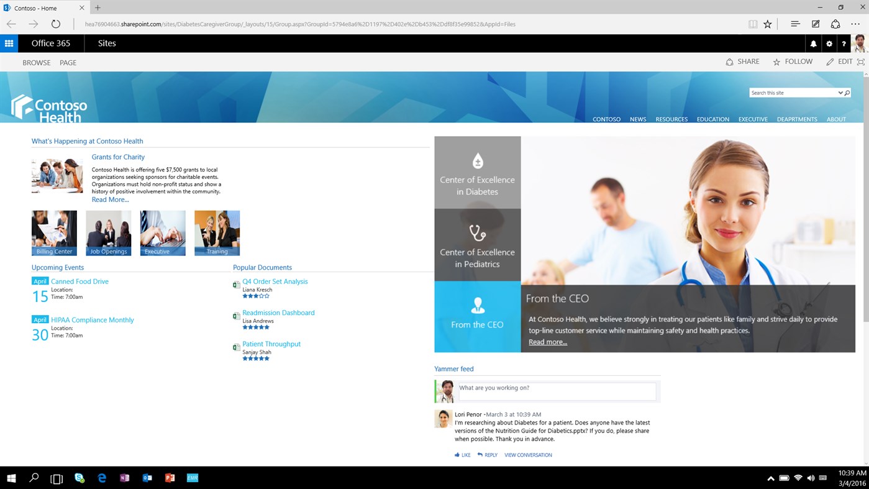The width and height of the screenshot is (869, 489).
Task: Open the Executive thumbnail
Action: (x=163, y=233)
